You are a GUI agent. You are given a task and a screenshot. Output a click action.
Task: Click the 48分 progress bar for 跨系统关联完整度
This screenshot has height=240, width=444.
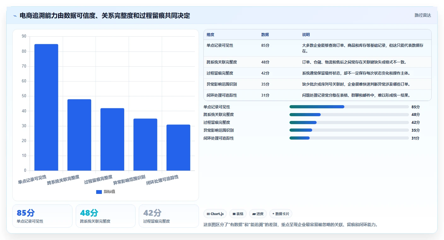pyautogui.click(x=349, y=115)
